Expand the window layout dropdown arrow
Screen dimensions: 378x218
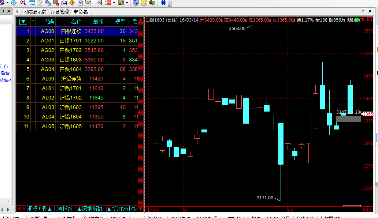click(x=127, y=3)
